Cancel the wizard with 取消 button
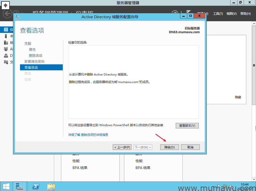Screen dimensions: 256x191 (x=190, y=147)
